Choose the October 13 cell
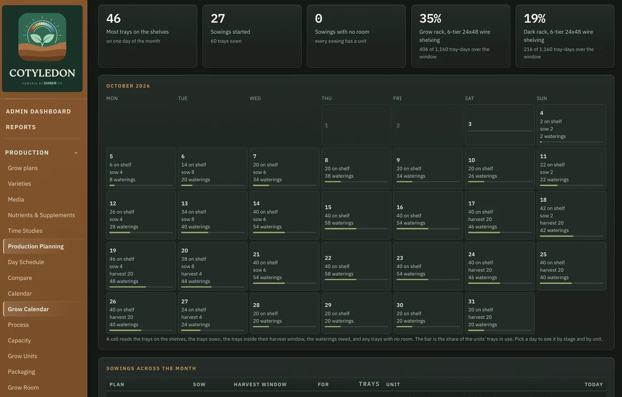Screen dimensions: 622x397 [213, 215]
